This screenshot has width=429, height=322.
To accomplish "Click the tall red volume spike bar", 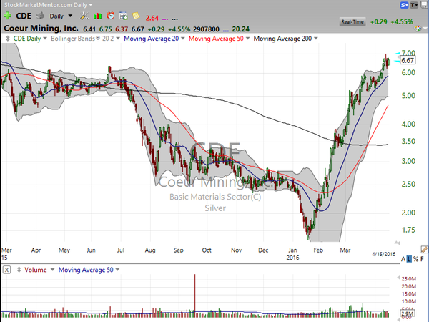I will pos(194,295).
